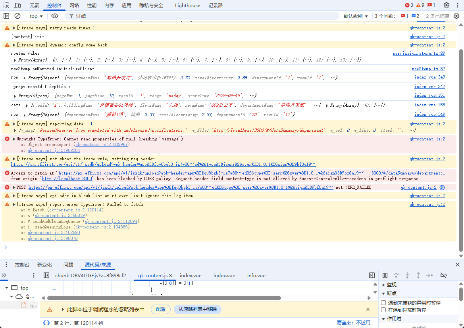This screenshot has width=464, height=328.
Task: Step out of current function icon
Action: coord(418,275)
